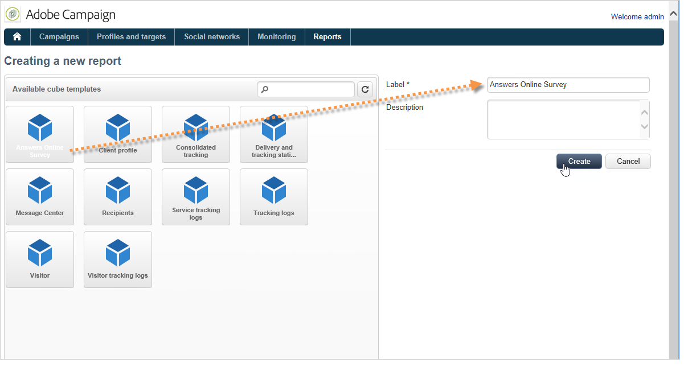Viewport: 688px width, 367px height.
Task: Select the Visitor tracking logs cube template
Action: 118,259
